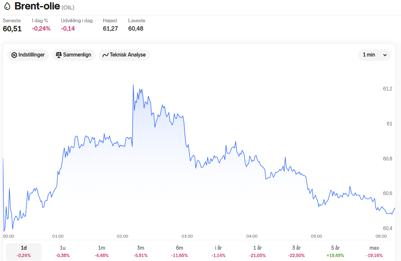Click the I dag % value -0,24%

[x=41, y=28]
